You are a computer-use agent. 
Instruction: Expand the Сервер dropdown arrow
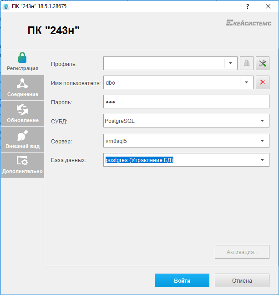click(262, 141)
